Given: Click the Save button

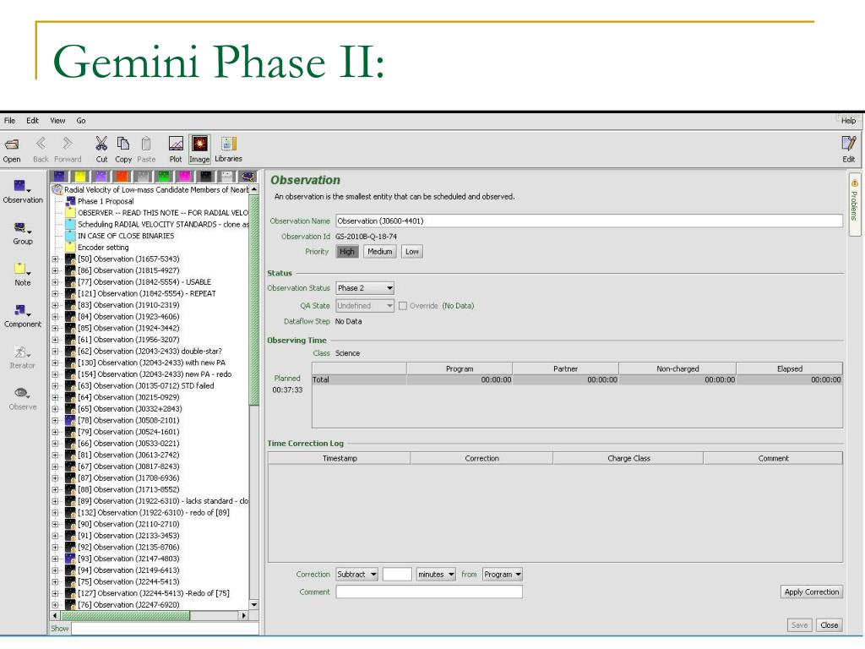Looking at the screenshot, I should tap(799, 624).
